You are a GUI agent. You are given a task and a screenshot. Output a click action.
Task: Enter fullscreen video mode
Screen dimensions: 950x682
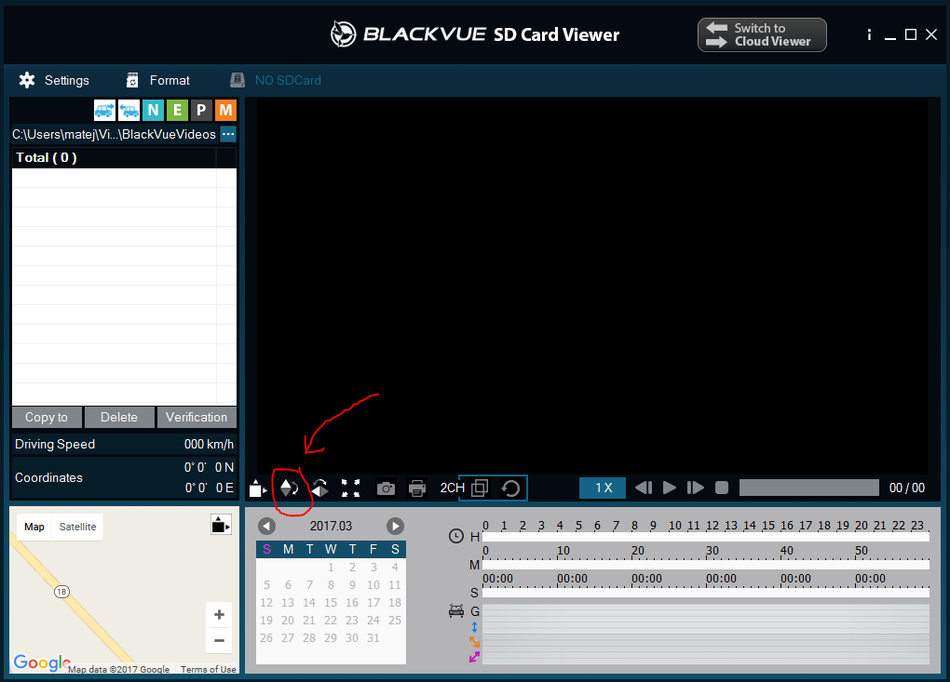click(x=350, y=488)
